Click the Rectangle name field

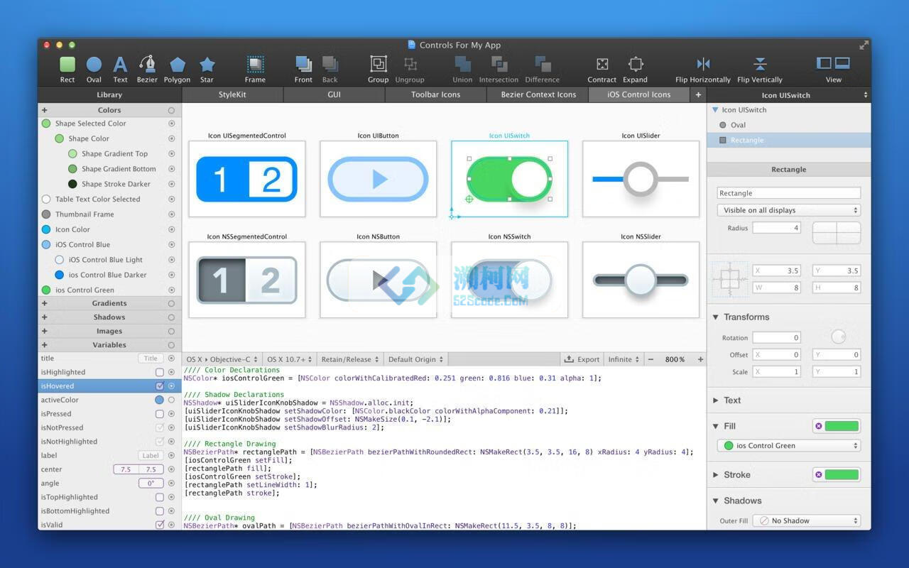[788, 193]
